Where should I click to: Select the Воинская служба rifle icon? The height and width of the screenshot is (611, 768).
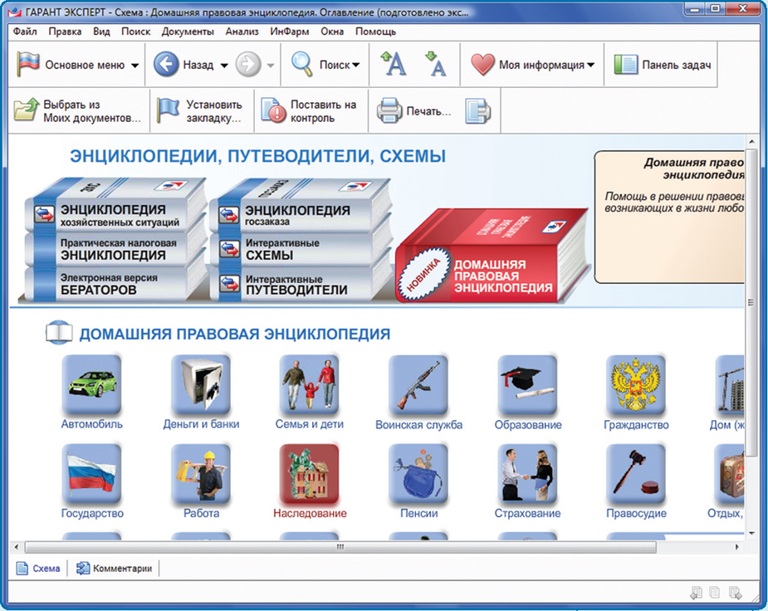pyautogui.click(x=418, y=384)
